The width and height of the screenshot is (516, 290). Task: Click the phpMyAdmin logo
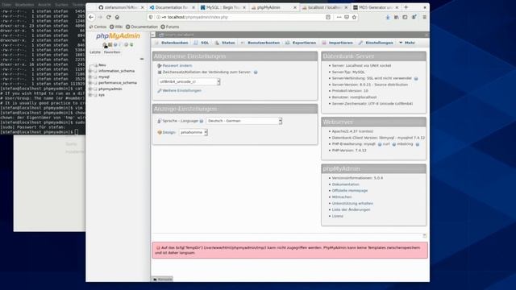pyautogui.click(x=118, y=35)
